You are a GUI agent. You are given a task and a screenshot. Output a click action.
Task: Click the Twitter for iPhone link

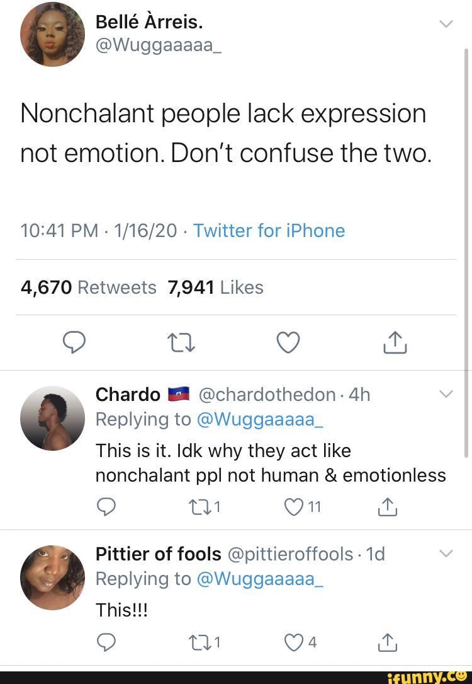click(269, 231)
